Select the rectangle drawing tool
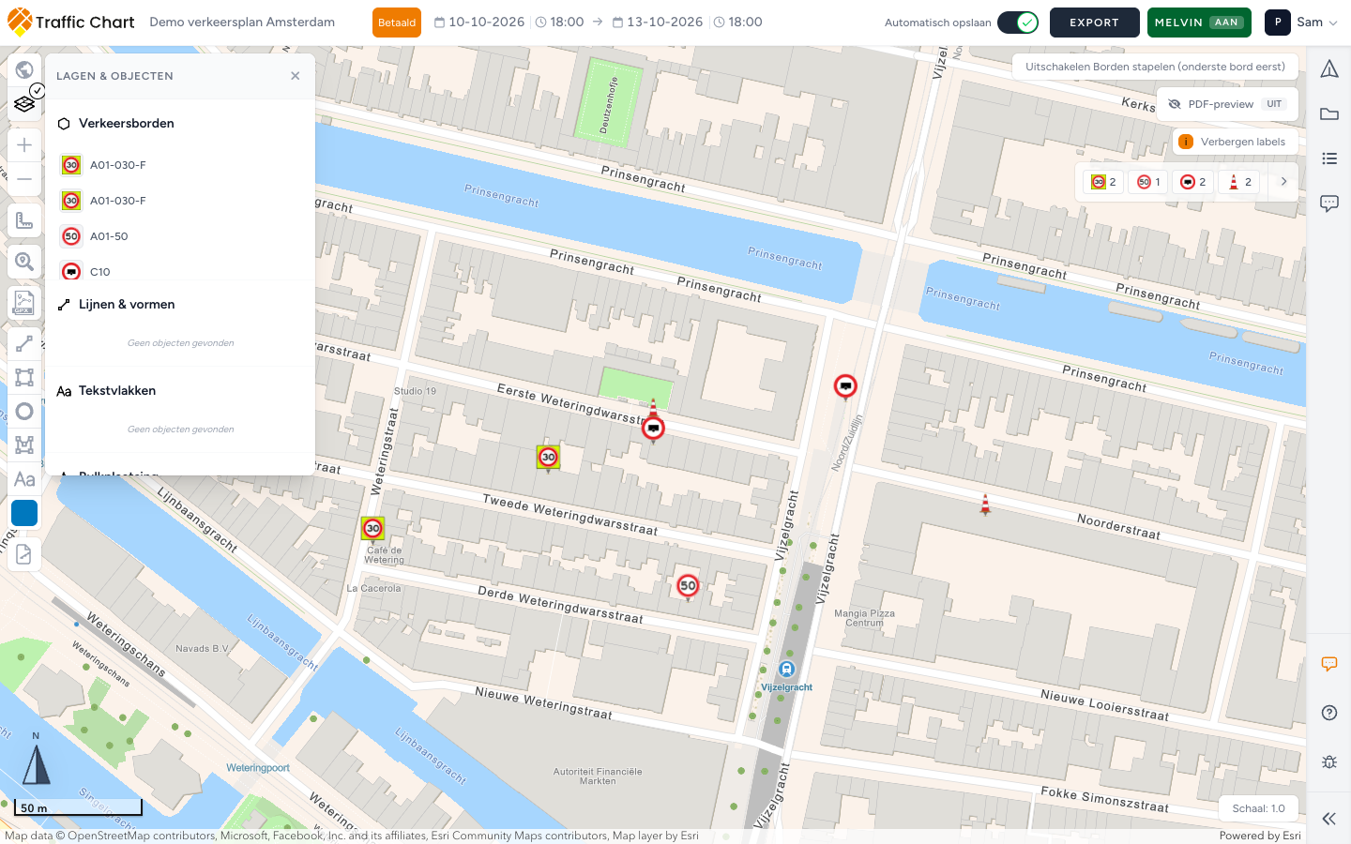Viewport: 1351px width, 844px height. [x=24, y=378]
